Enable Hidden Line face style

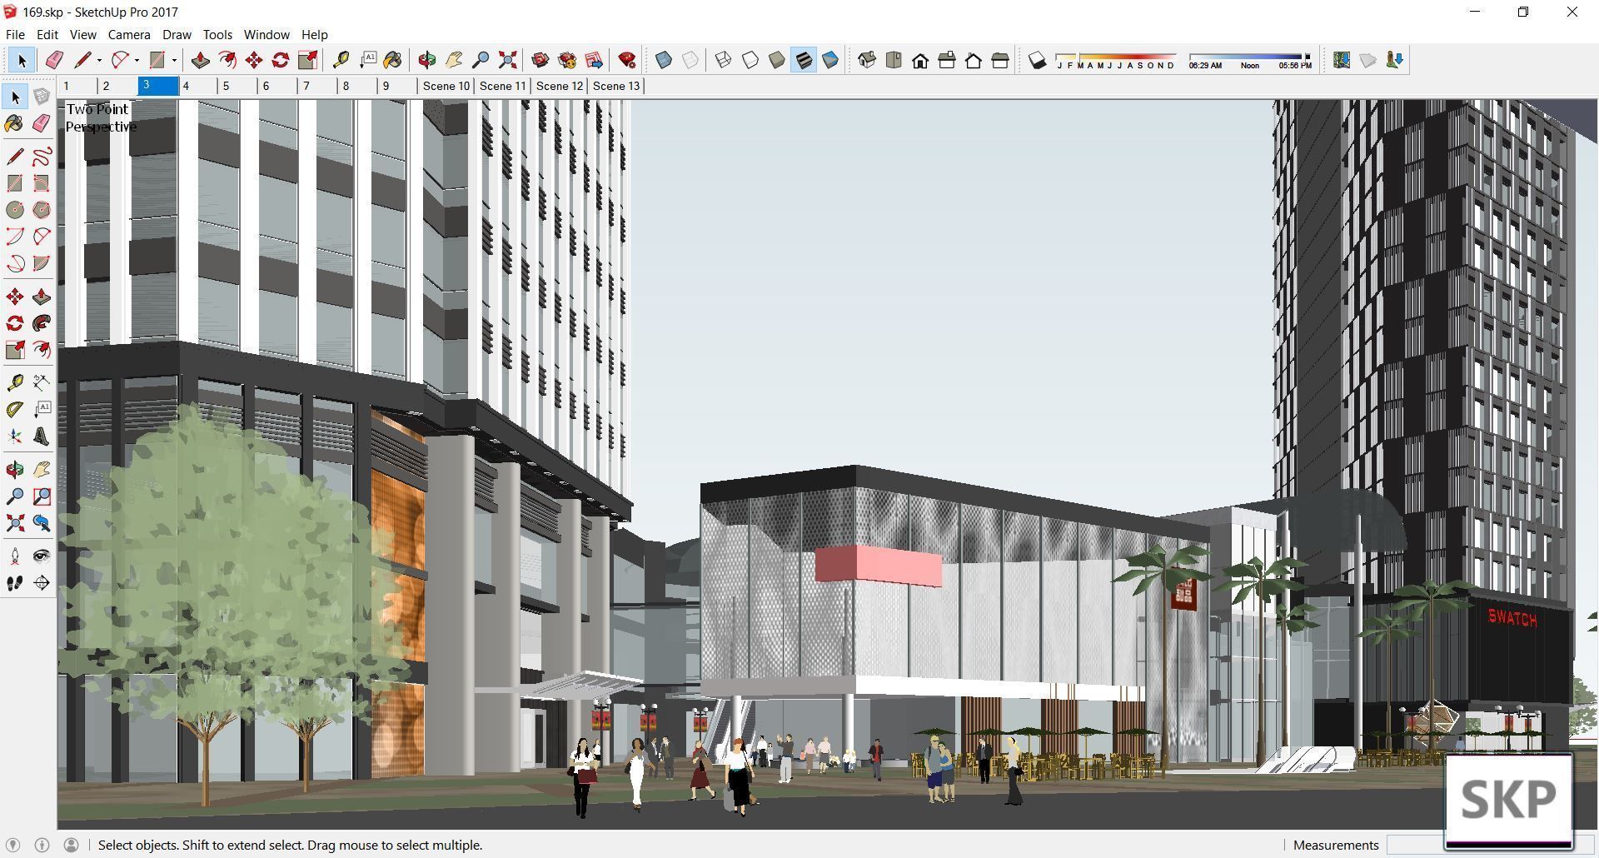click(750, 60)
